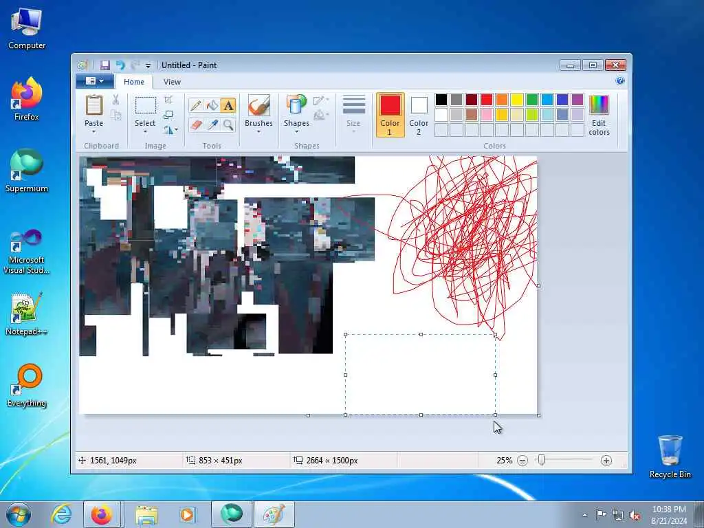Open Firefox desktop shortcut
Screen dimensions: 704x528
point(27,99)
